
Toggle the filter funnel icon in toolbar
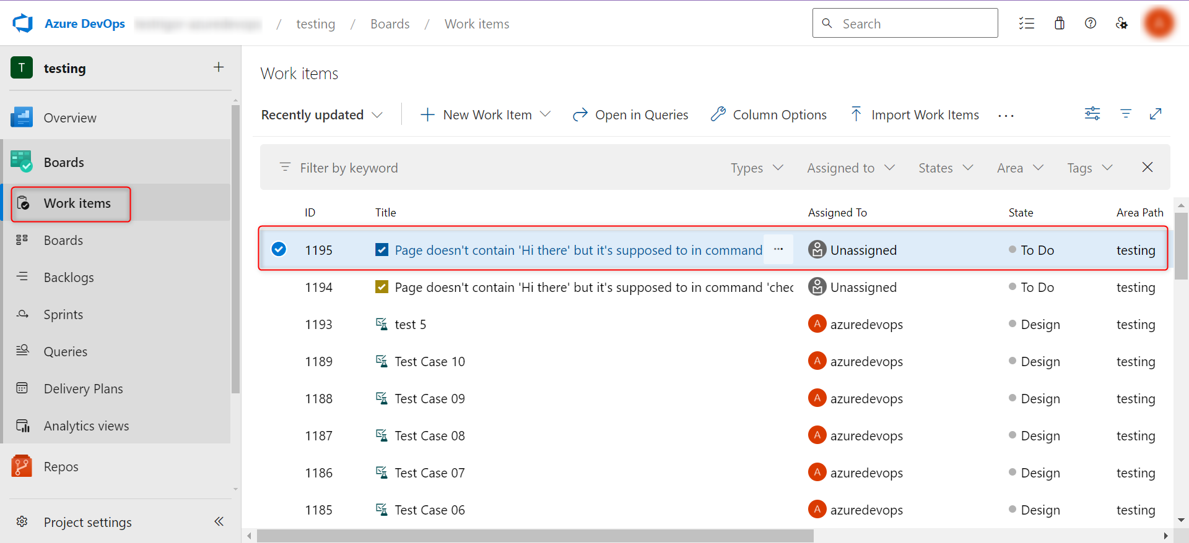pyautogui.click(x=1126, y=114)
